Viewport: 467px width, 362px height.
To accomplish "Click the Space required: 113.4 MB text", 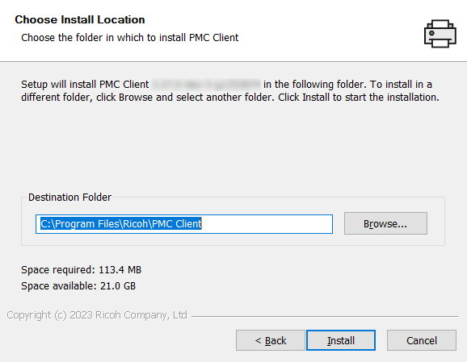I will 81,269.
